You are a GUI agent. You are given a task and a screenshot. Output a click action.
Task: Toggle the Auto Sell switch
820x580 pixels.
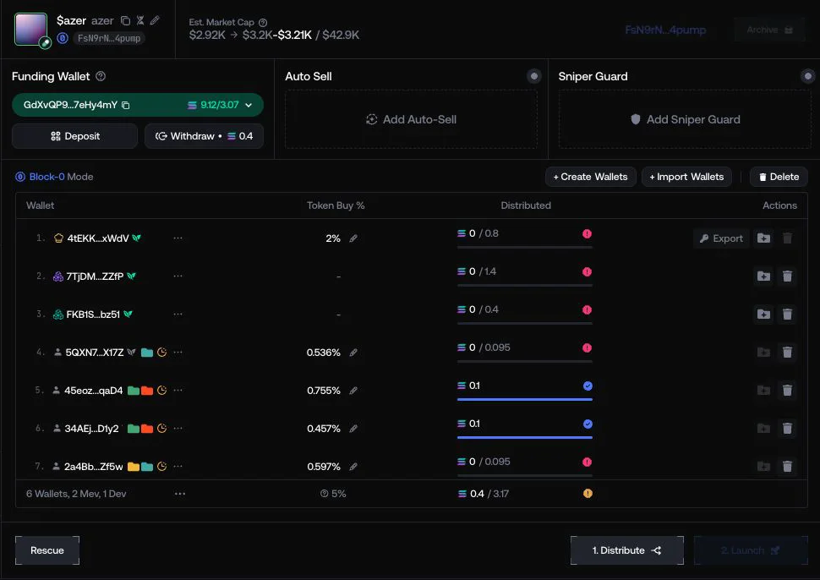click(x=534, y=76)
